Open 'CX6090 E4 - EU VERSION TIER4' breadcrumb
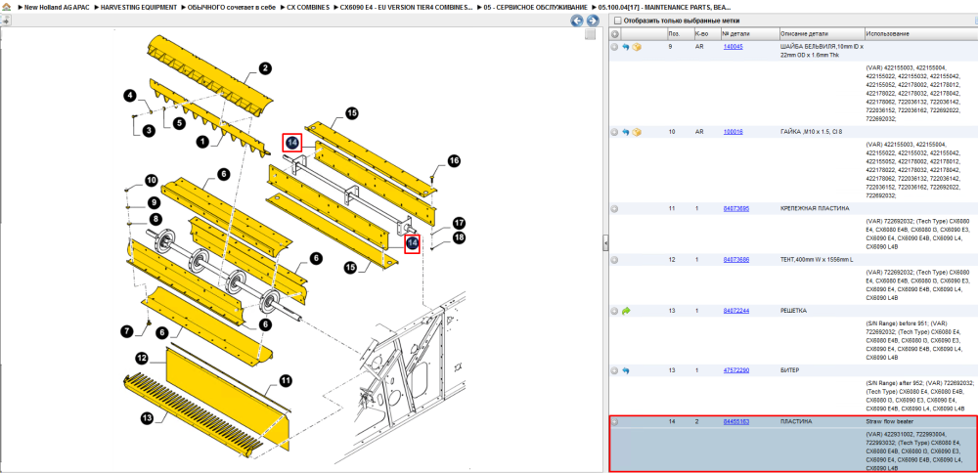The height and width of the screenshot is (473, 978). click(406, 7)
